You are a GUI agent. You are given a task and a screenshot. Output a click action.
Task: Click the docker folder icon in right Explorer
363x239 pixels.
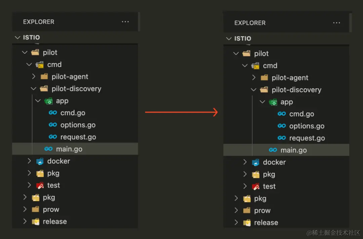(x=255, y=162)
